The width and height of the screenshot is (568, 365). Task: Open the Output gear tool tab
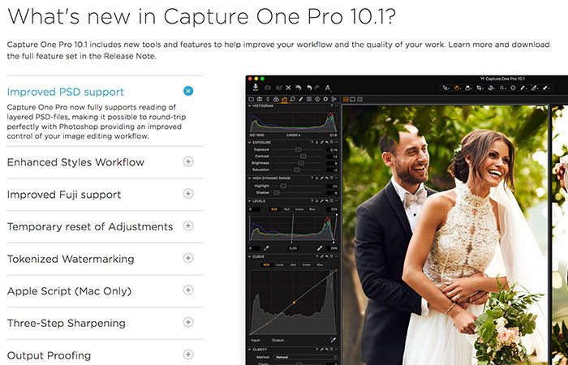325,99
